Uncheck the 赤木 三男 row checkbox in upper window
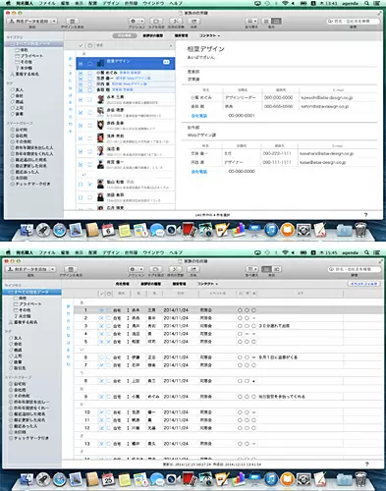This screenshot has height=491, width=386. pyautogui.click(x=81, y=100)
